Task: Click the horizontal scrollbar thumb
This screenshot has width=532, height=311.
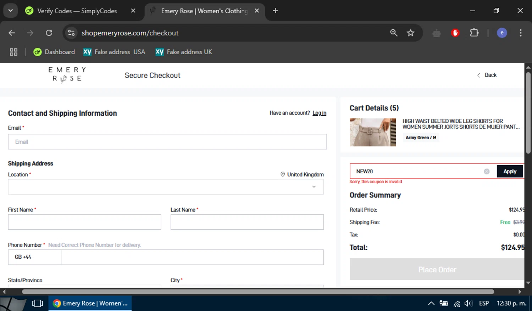Action: click(258, 292)
